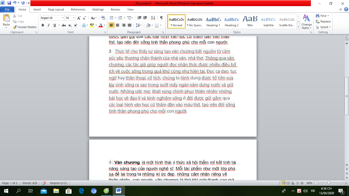
Task: Click the text highlight color swatch
Action: click(92, 25)
